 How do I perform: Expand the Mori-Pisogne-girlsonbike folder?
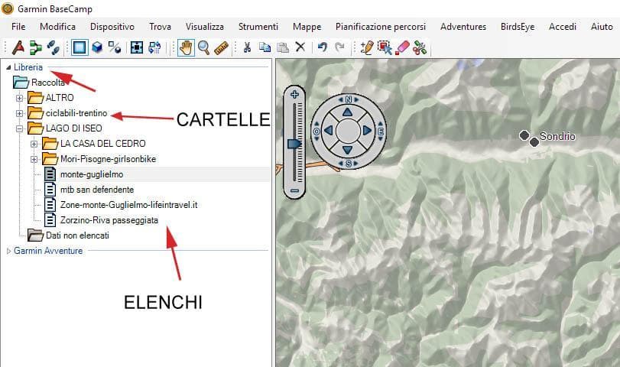[x=34, y=159]
